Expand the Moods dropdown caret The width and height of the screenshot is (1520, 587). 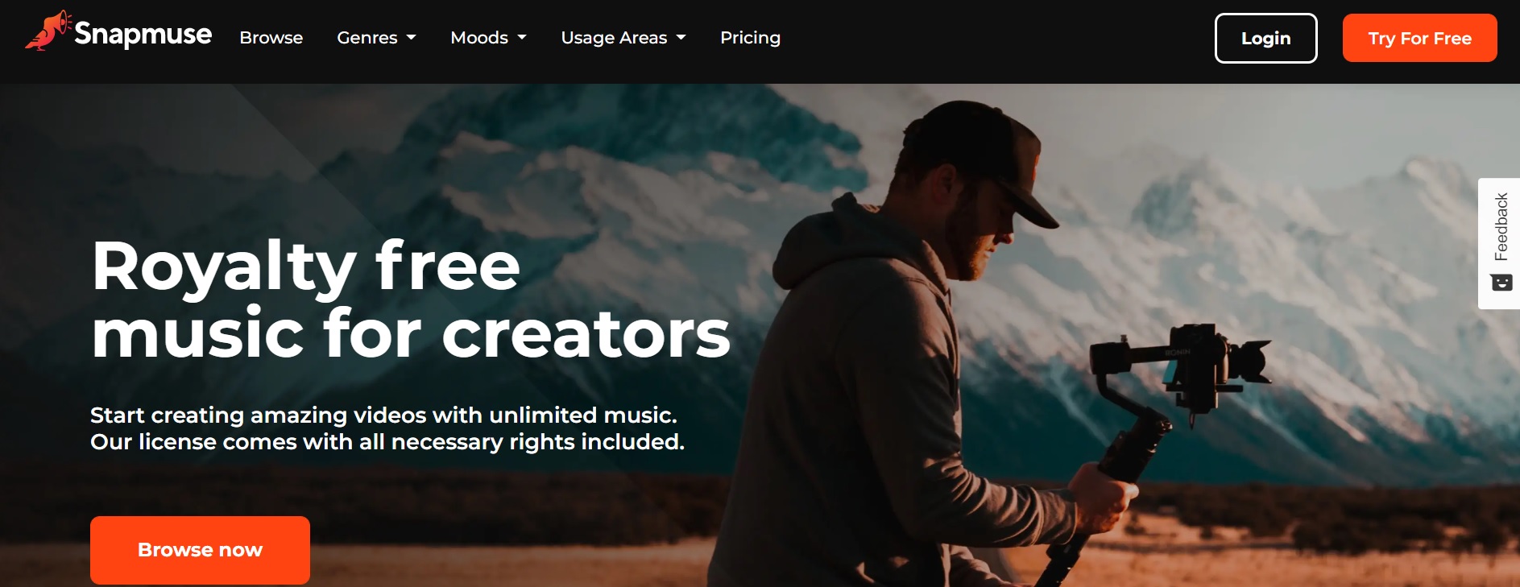(521, 38)
